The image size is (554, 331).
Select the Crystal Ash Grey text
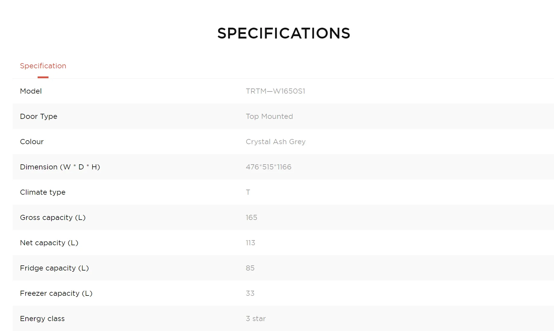pyautogui.click(x=275, y=142)
